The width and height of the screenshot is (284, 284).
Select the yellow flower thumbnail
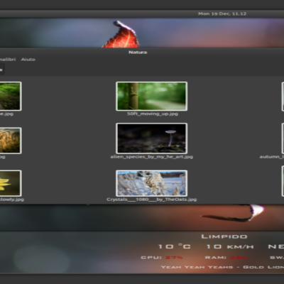tap(11, 183)
